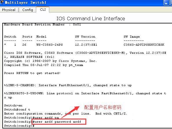Click the Multilayer Switch1 title bar text
Viewport: 172px width, 129px height.
25,3
